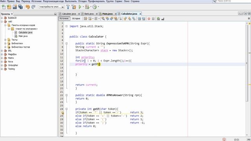Click the Open Project toolbar icon

pyautogui.click(x=15, y=7)
